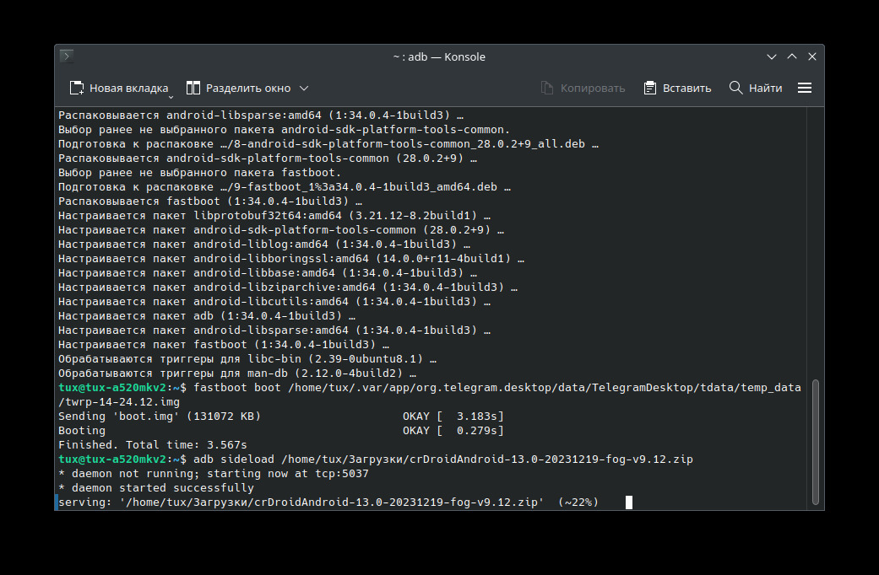Click the Найти magnifier icon

click(x=736, y=88)
